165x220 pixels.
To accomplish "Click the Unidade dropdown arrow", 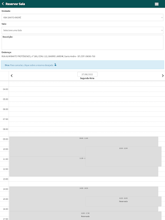I will 162,18.
